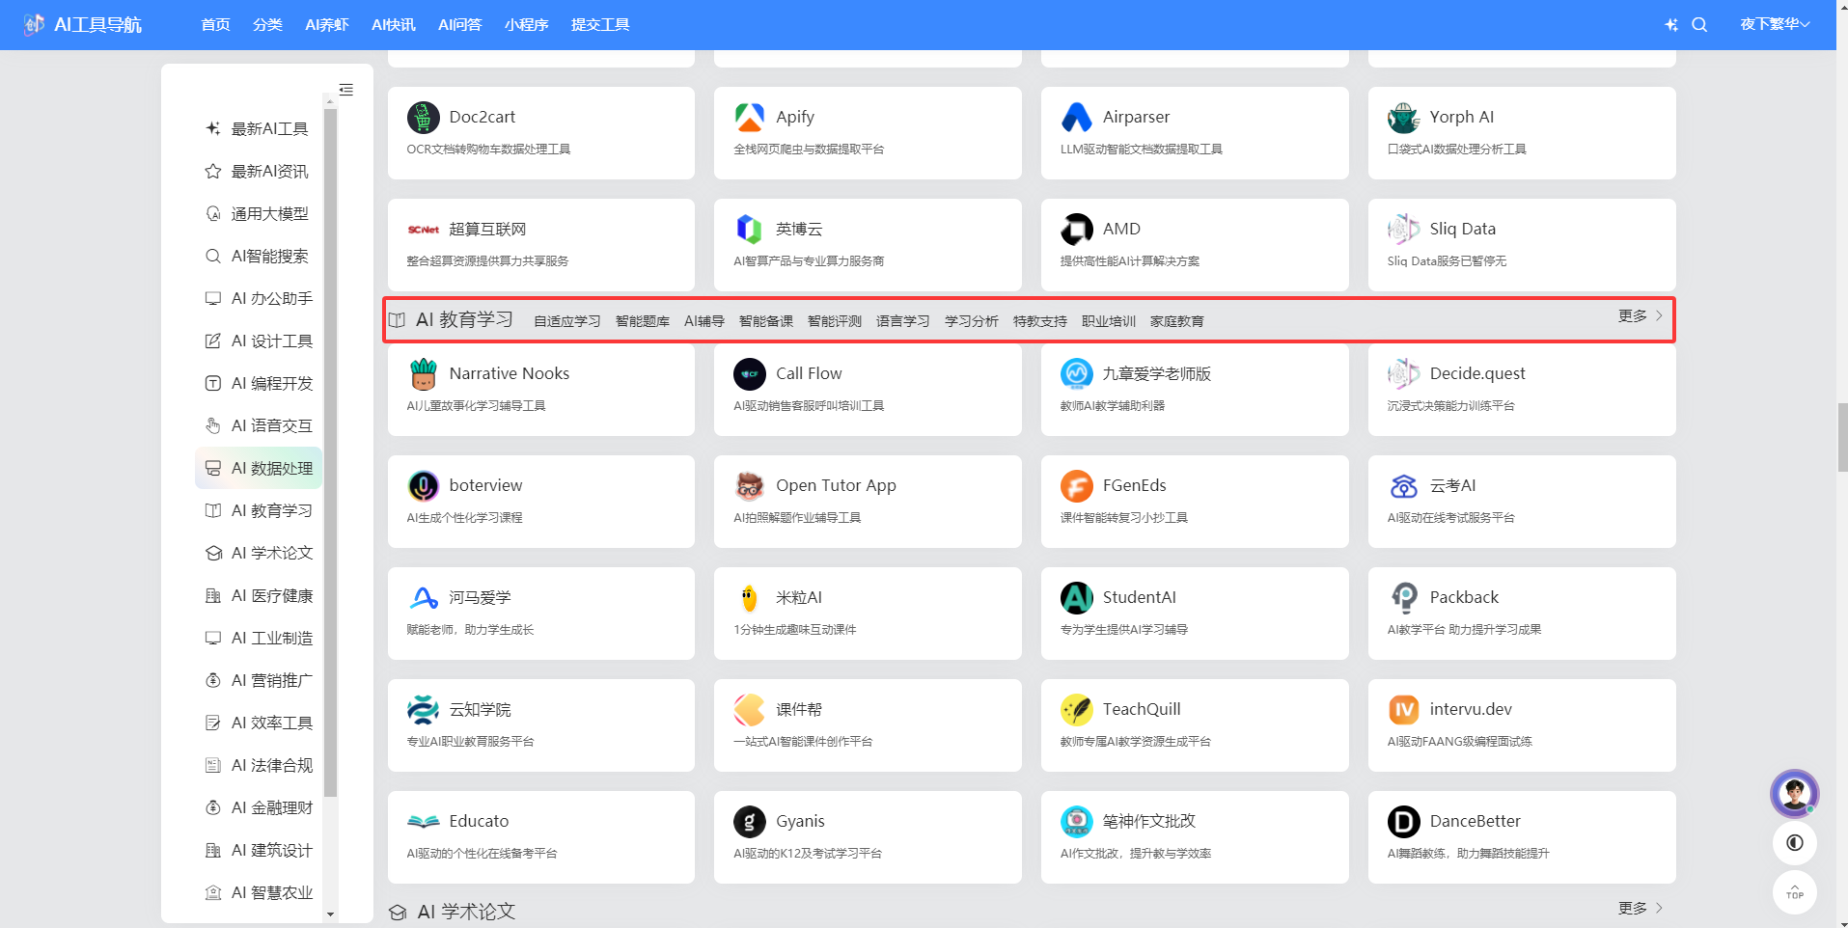Click the AI工具导航 site logo
This screenshot has height=928, width=1848.
(81, 24)
